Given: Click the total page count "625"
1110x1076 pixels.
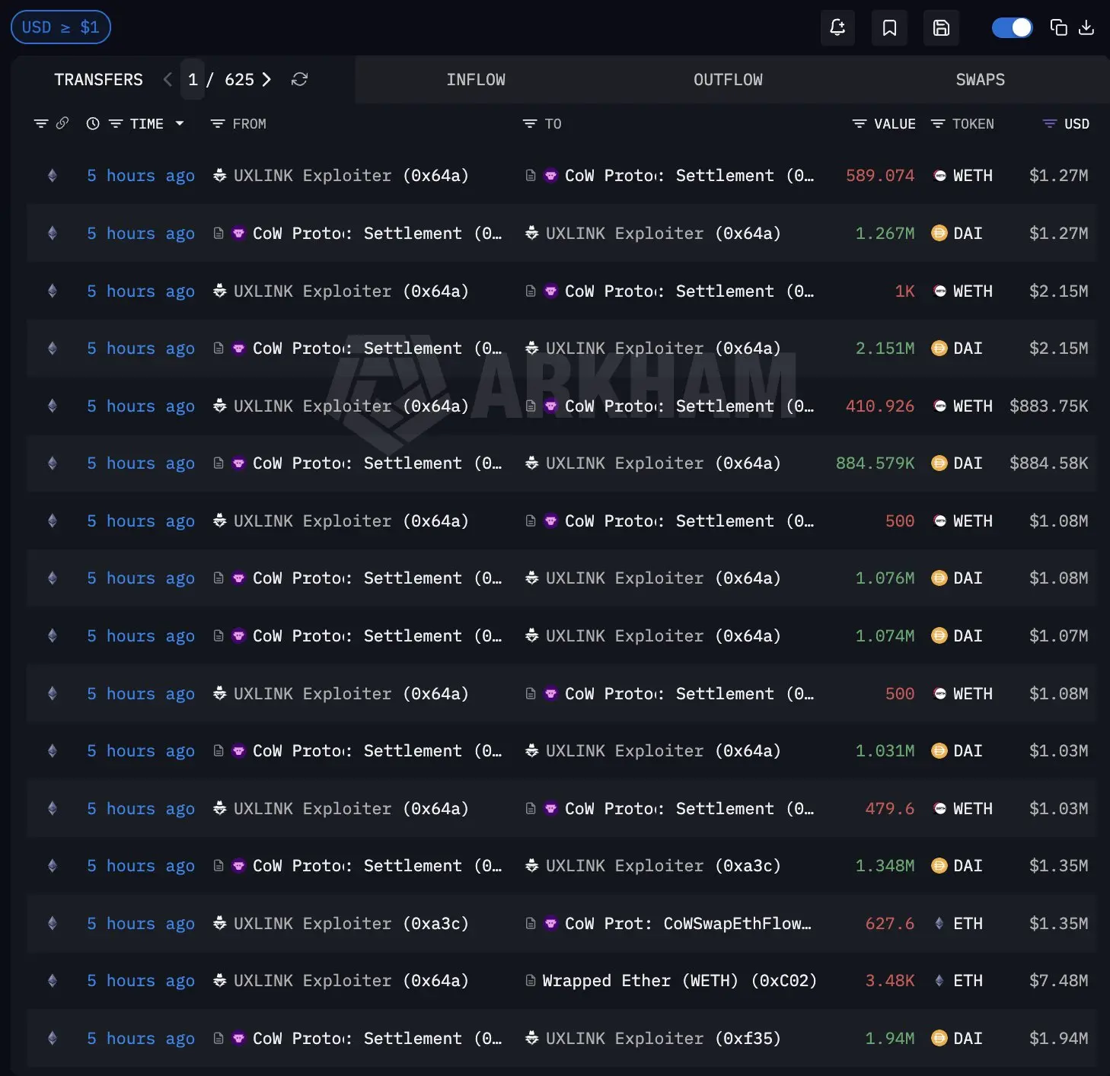Looking at the screenshot, I should coord(239,80).
